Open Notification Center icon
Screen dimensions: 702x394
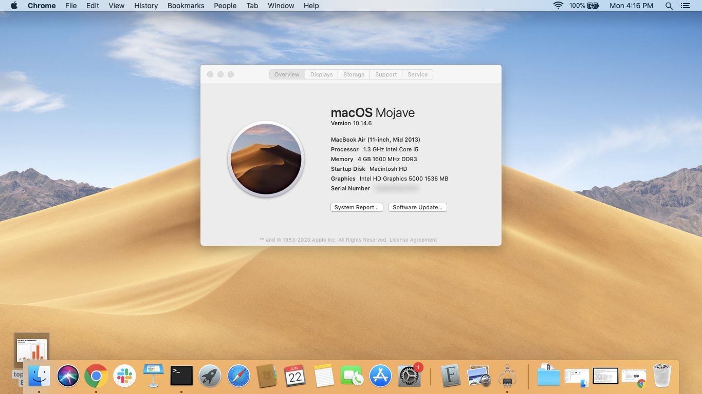[x=685, y=6]
